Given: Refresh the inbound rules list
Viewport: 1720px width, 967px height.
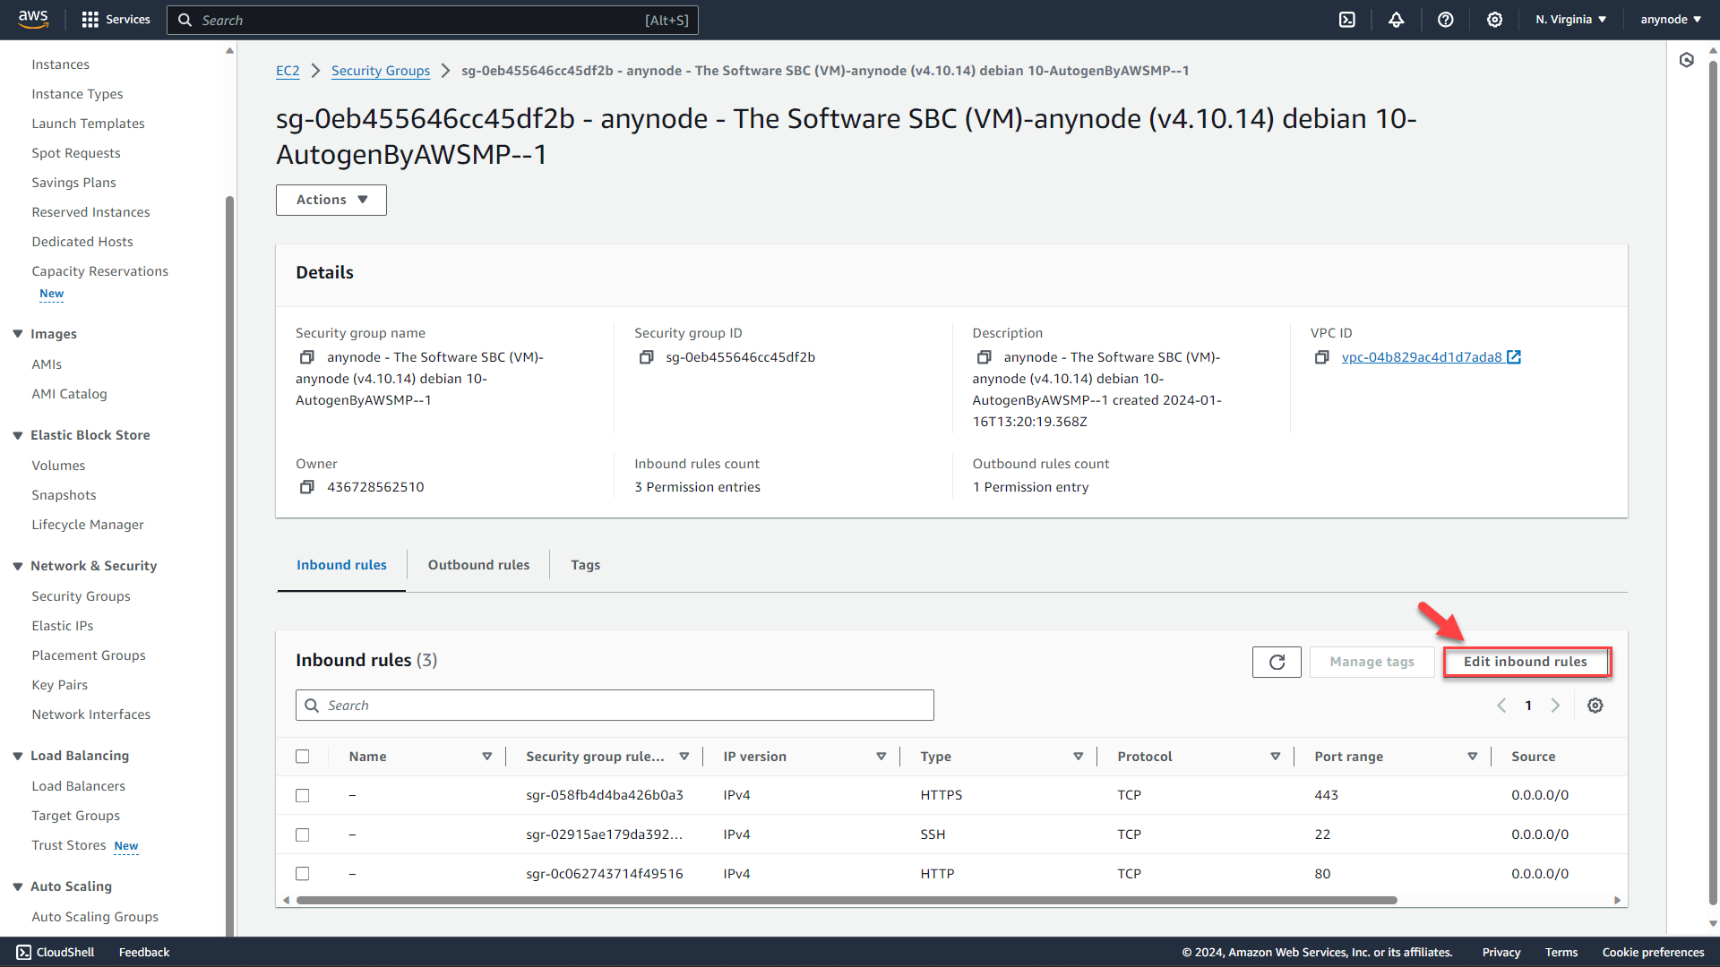Looking at the screenshot, I should 1276,662.
